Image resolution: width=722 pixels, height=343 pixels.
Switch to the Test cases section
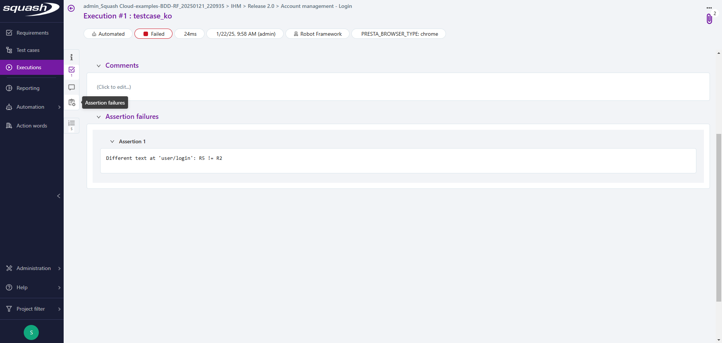pos(27,50)
